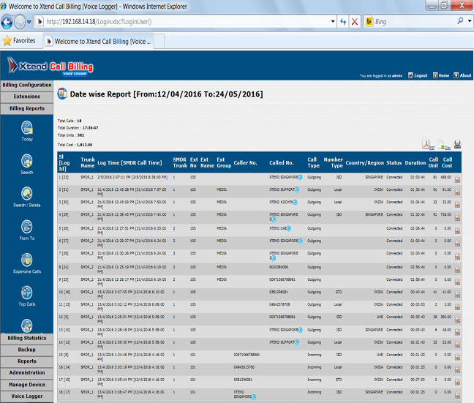Screen dimensions: 474x403
Task: Expand the Billing Statistics section
Action: [27, 338]
